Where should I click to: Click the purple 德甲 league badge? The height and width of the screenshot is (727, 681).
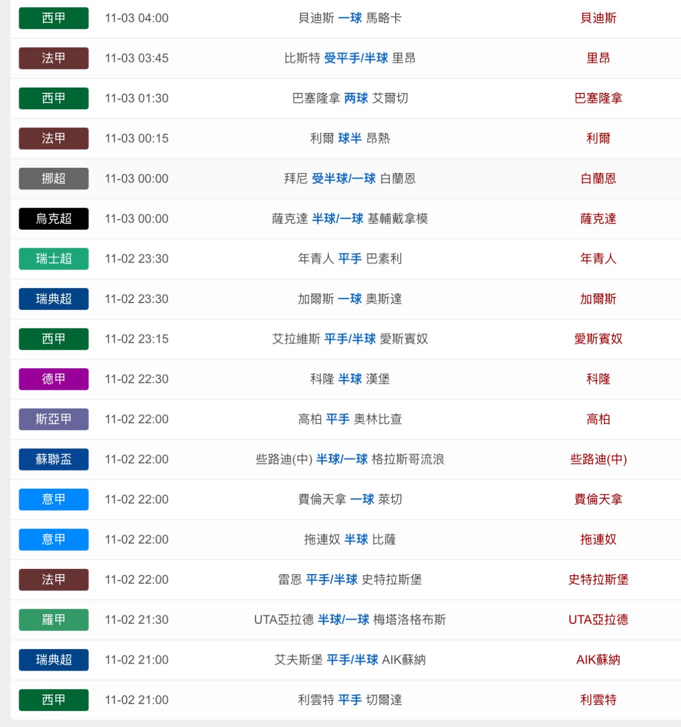click(x=54, y=379)
